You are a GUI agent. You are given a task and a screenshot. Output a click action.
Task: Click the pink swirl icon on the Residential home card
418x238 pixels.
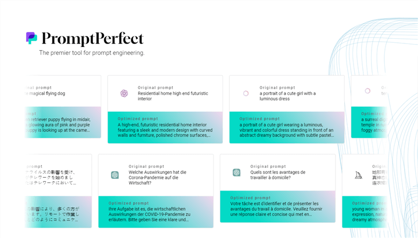[x=124, y=93]
